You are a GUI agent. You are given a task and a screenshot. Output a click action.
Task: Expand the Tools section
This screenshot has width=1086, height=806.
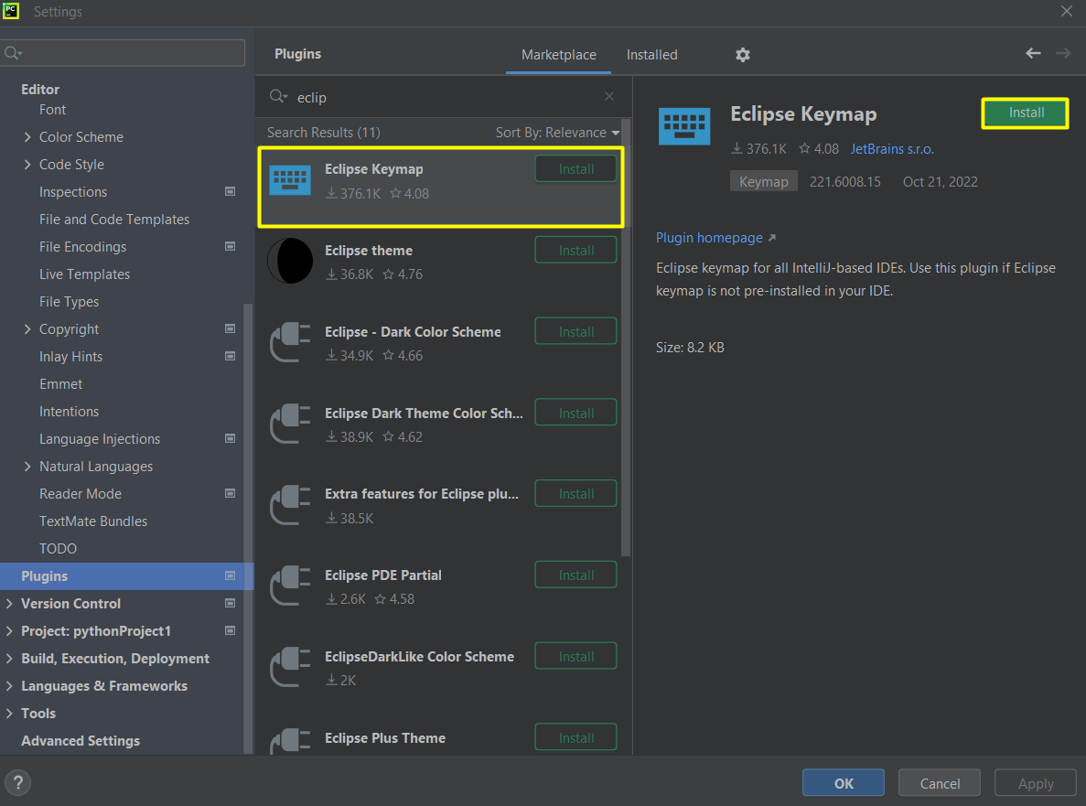pos(9,714)
